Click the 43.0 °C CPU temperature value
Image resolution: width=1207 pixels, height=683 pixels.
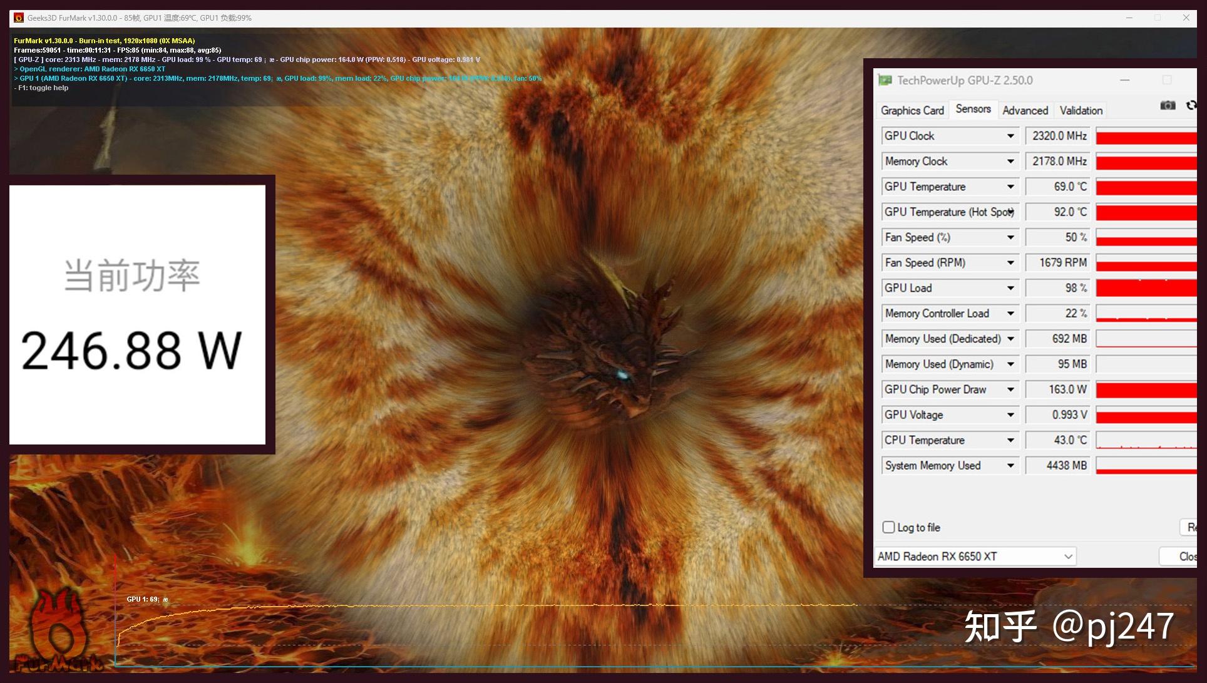coord(1059,440)
